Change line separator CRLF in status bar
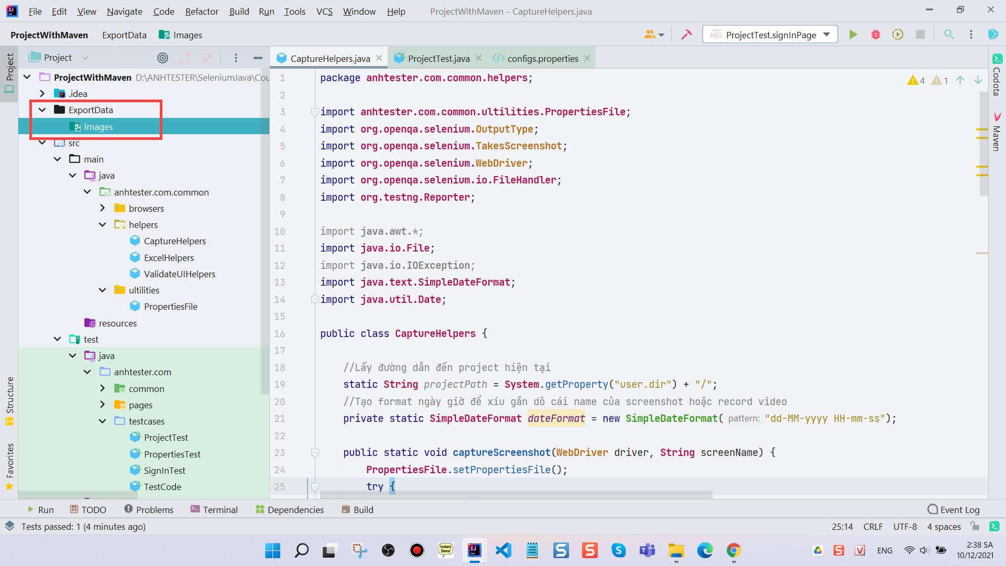The height and width of the screenshot is (566, 1006). [x=873, y=527]
